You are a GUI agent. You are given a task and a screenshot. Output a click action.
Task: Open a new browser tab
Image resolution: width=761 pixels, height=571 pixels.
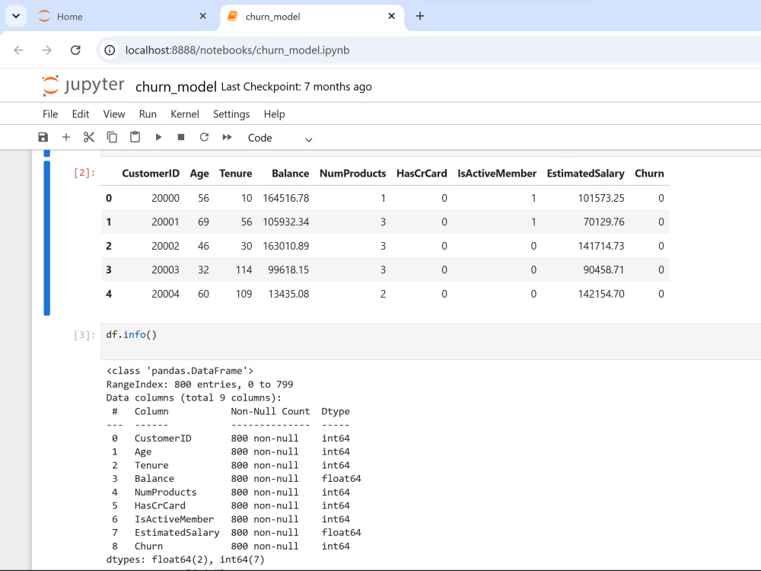pos(420,16)
